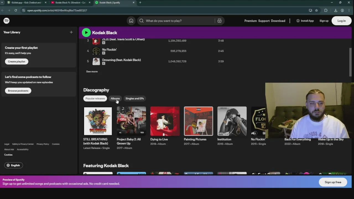Go to Spotify Home icon
This screenshot has width=354, height=199.
131,21
